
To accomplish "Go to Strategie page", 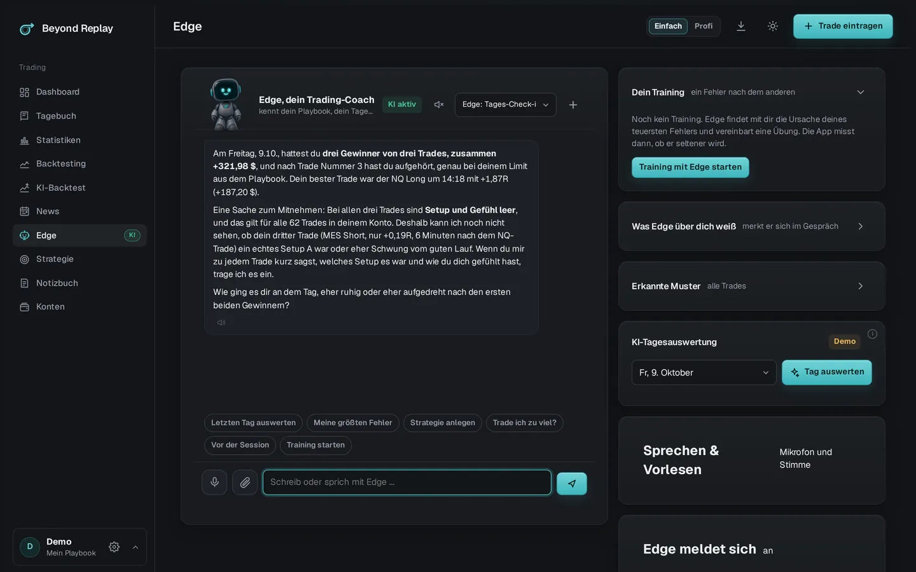I will pyautogui.click(x=80, y=259).
